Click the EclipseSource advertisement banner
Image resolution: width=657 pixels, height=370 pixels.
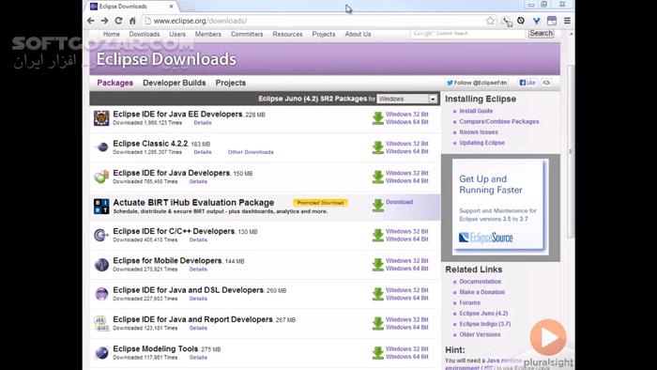click(x=500, y=207)
